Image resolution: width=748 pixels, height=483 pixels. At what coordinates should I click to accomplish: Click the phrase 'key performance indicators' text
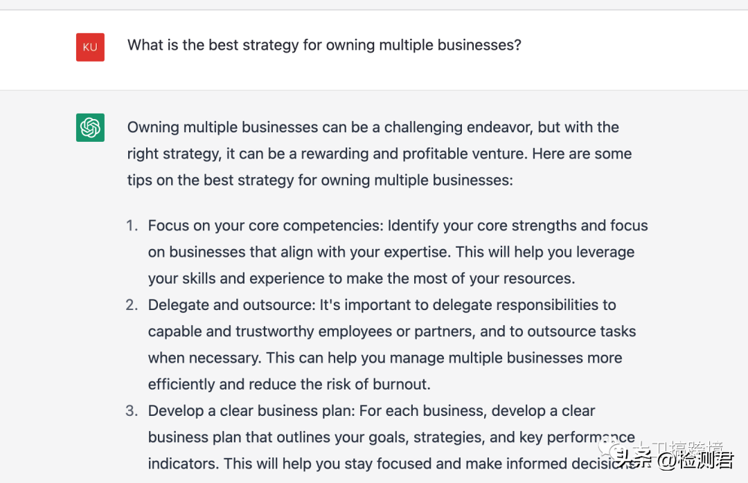(577, 438)
